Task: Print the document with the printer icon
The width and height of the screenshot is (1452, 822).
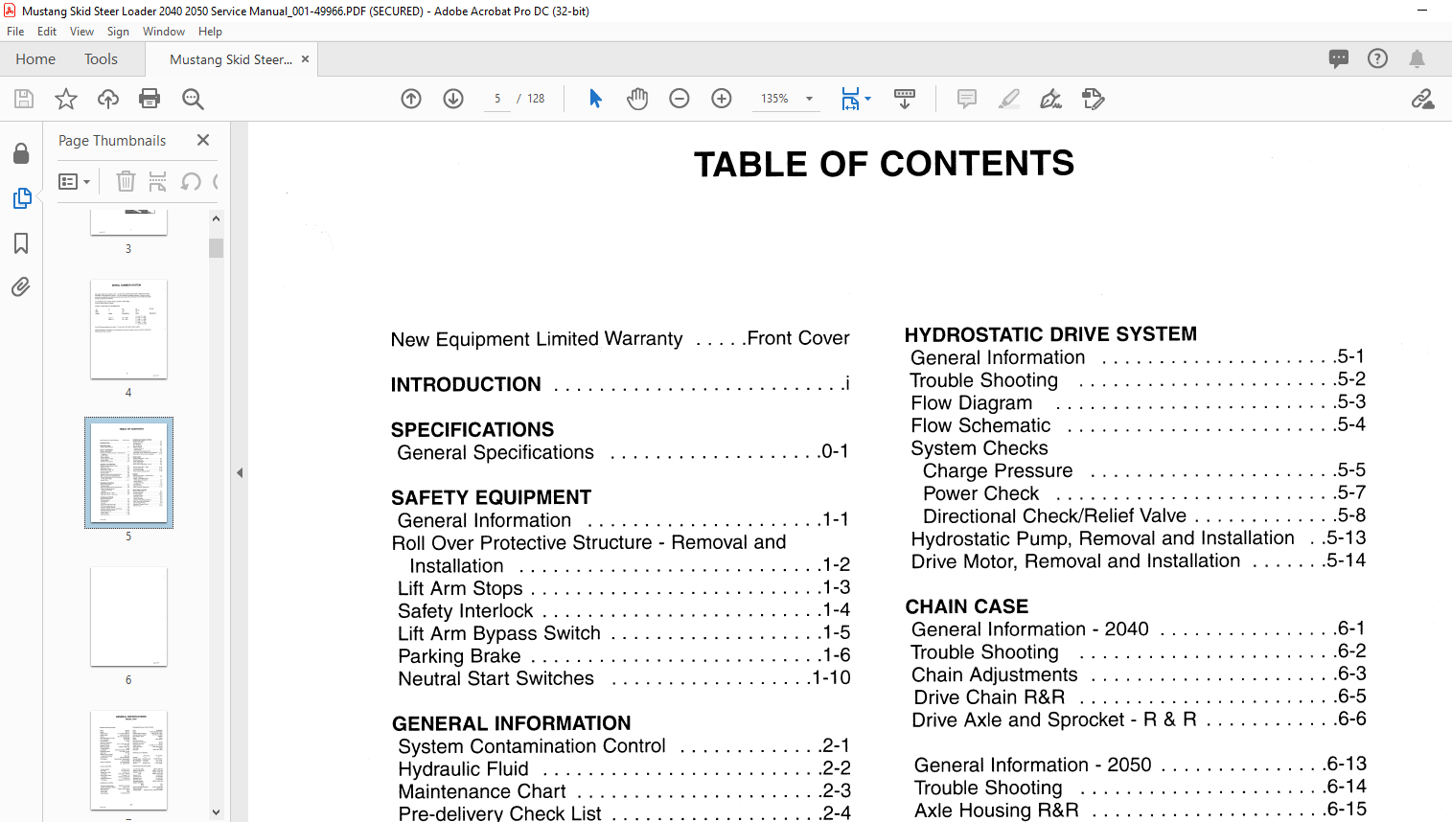Action: (150, 99)
